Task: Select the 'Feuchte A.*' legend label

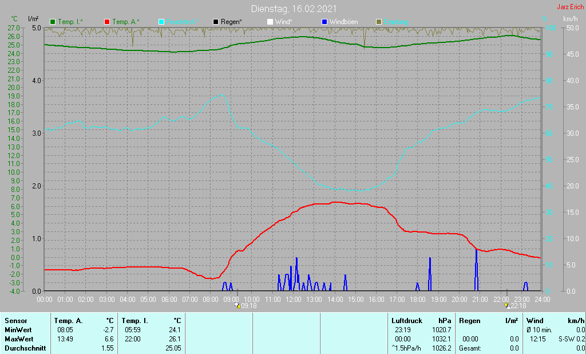Action: tap(183, 22)
